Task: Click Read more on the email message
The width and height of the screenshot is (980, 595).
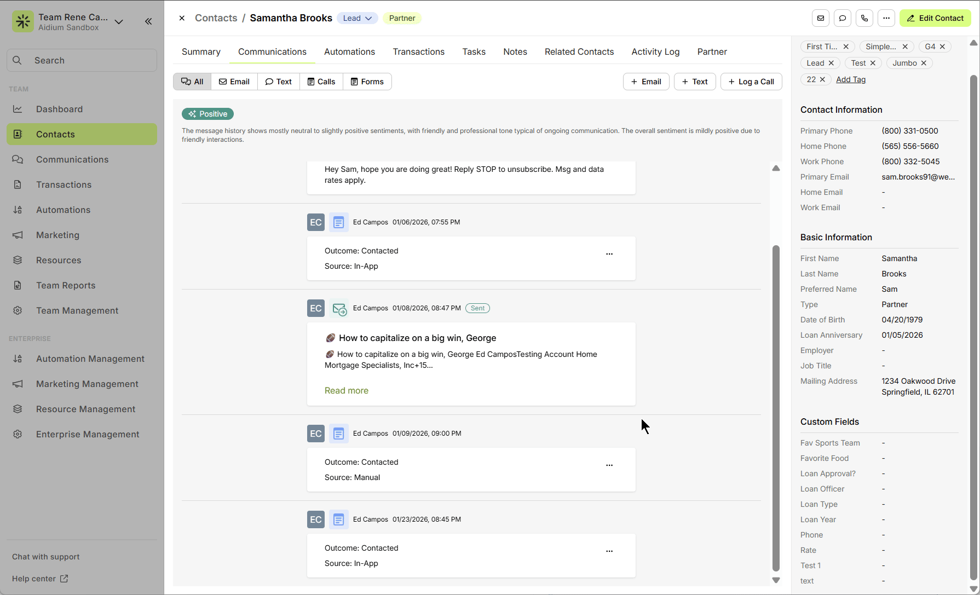Action: point(347,390)
